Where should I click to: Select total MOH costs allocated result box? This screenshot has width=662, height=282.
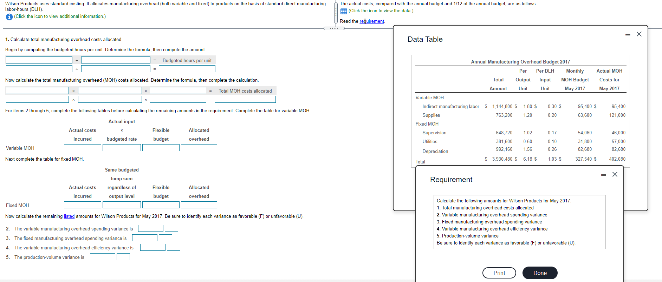click(x=245, y=99)
